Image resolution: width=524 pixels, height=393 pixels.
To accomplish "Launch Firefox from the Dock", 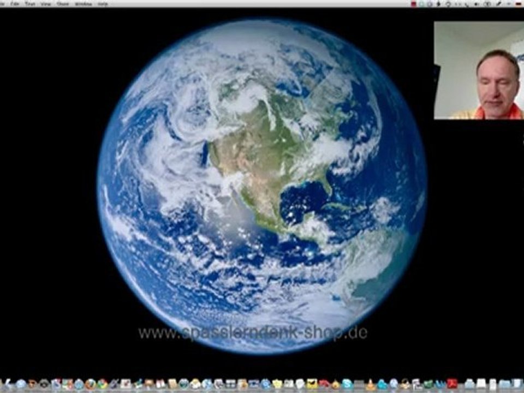I will coord(91,384).
